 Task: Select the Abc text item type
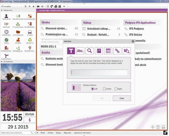coord(80,51)
